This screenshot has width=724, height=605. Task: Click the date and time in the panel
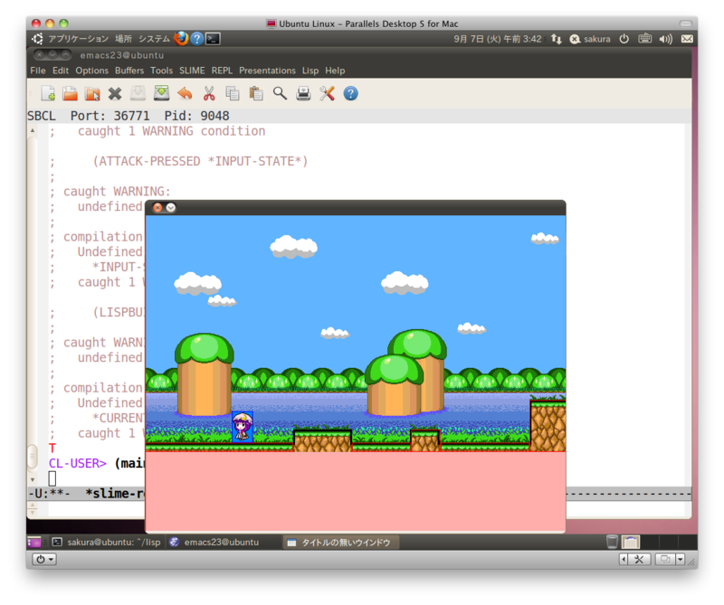pyautogui.click(x=497, y=39)
